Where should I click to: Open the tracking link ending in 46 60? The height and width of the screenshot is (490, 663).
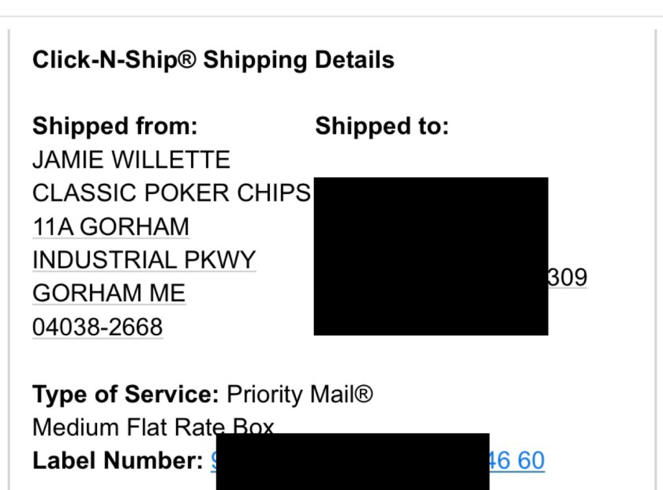tap(517, 461)
